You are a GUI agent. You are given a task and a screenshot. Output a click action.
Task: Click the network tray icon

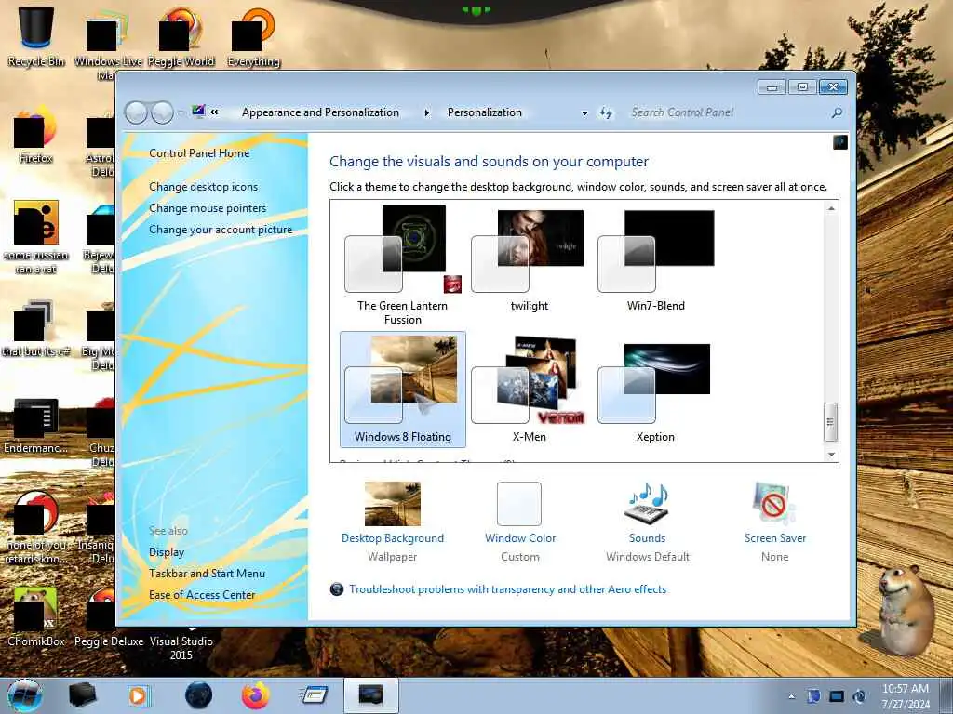pyautogui.click(x=837, y=696)
